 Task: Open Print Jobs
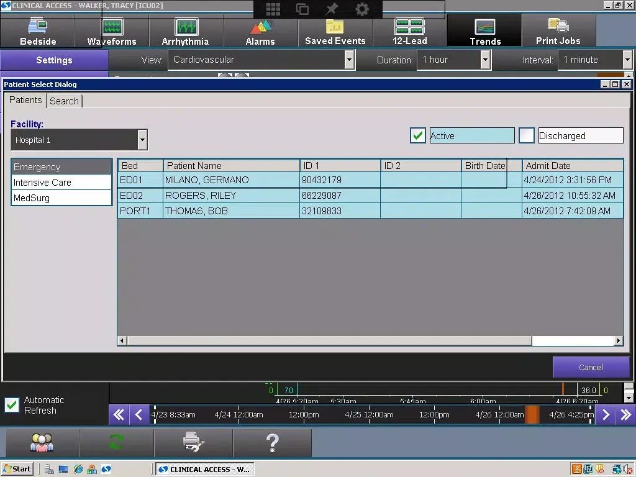pos(558,31)
